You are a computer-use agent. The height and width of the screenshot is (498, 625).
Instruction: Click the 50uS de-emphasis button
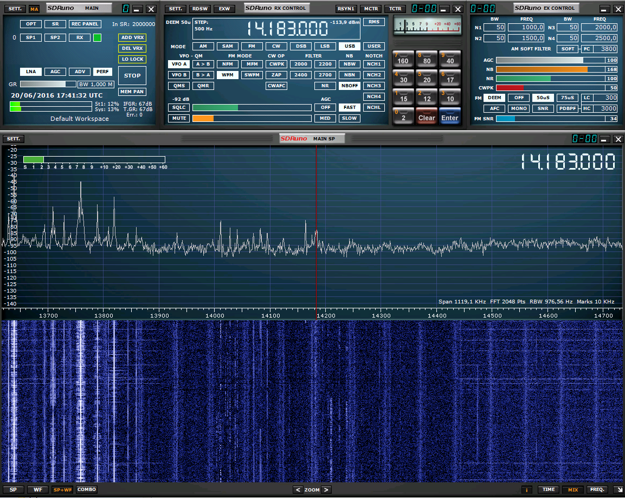pos(543,98)
